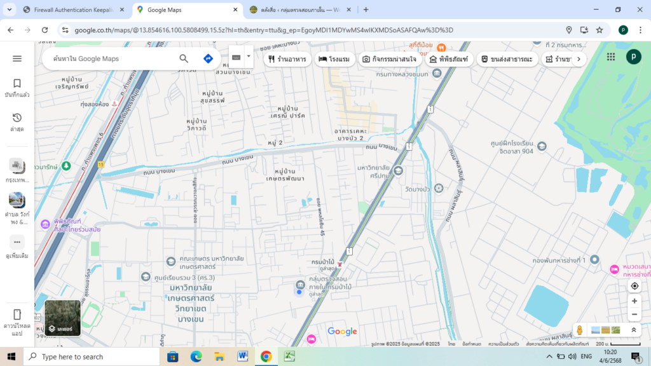The width and height of the screenshot is (651, 366).
Task: Open the ตำบล วังก์พง recent place thumbnail
Action: point(17,200)
